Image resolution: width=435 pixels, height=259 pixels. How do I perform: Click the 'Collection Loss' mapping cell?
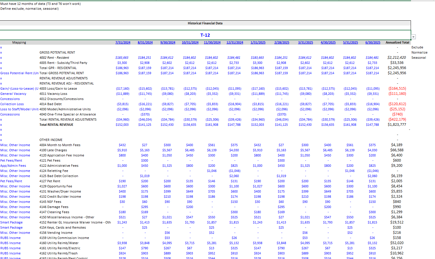tap(12, 104)
